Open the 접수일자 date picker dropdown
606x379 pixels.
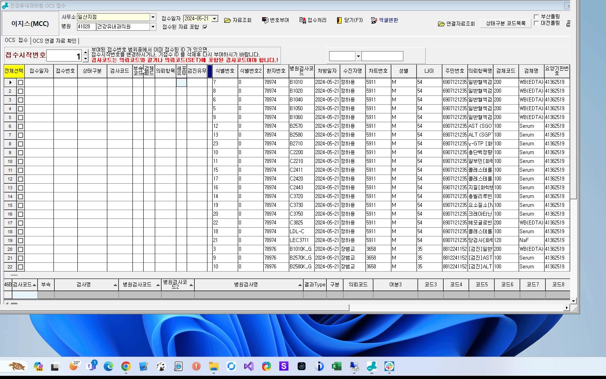click(215, 19)
